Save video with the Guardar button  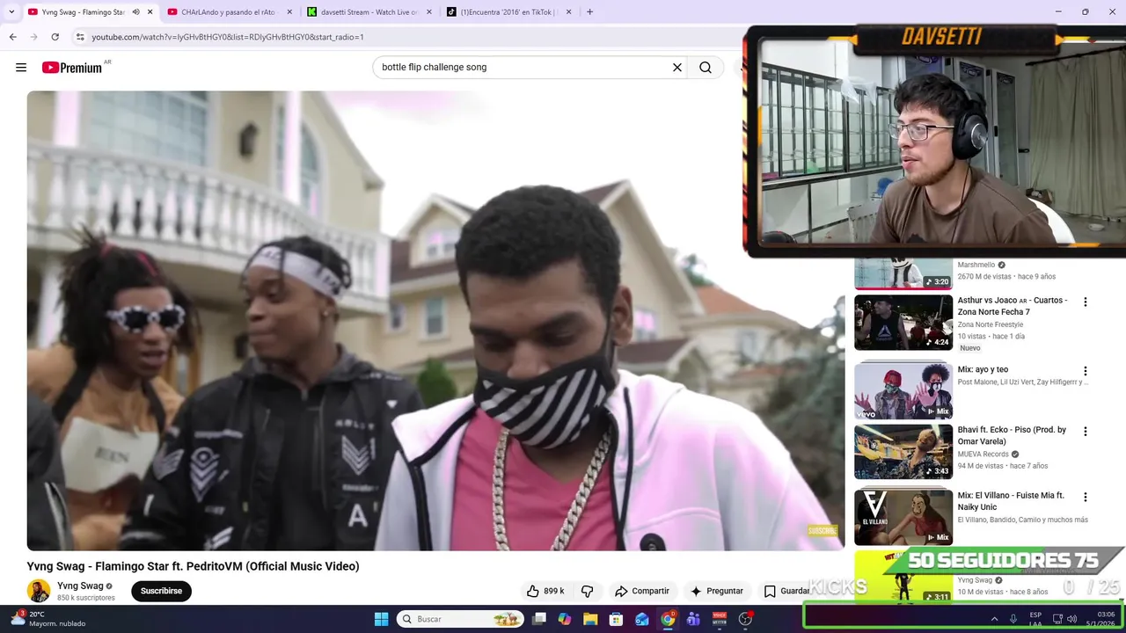786,591
